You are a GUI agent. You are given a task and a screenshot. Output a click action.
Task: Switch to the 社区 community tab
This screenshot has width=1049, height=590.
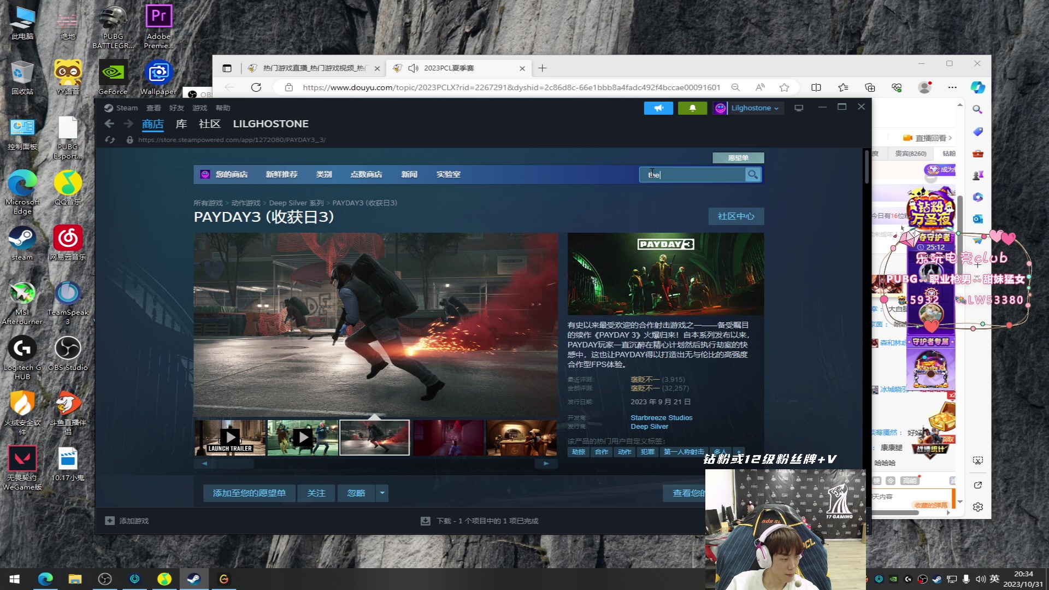coord(209,124)
